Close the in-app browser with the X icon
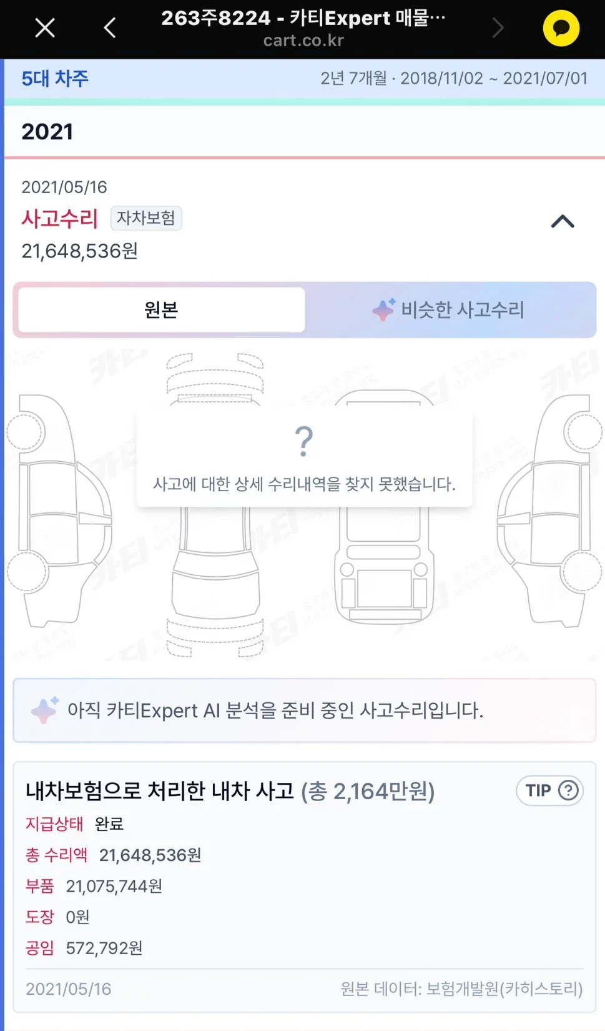The width and height of the screenshot is (605, 1031). [45, 28]
